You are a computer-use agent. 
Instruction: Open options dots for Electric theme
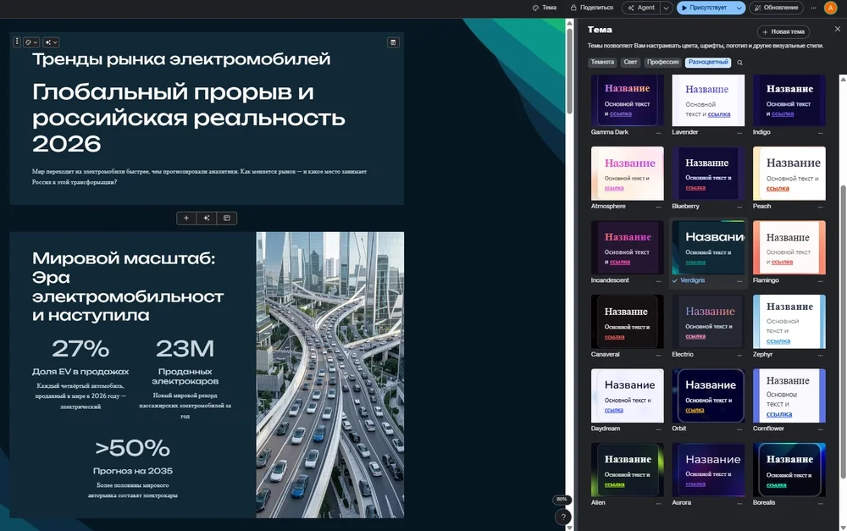click(x=739, y=354)
